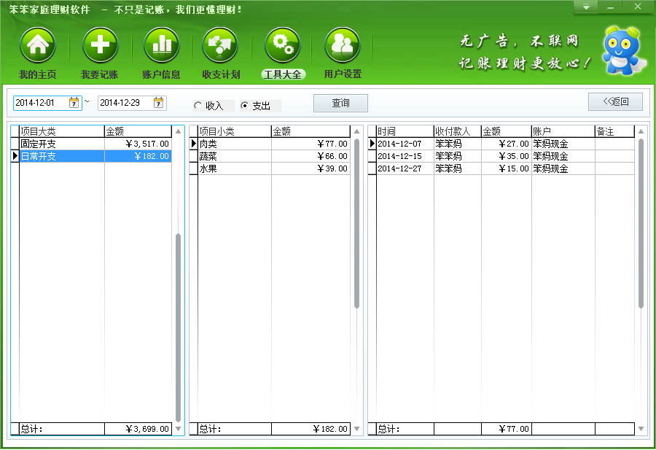656x450 pixels.
Task: Click the ¥182.00 subcategory total cell
Action: pyautogui.click(x=311, y=429)
